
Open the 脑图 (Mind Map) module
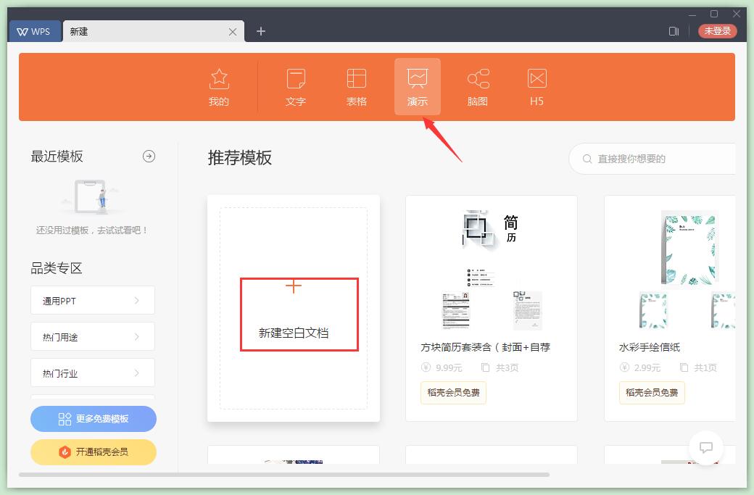(x=478, y=86)
